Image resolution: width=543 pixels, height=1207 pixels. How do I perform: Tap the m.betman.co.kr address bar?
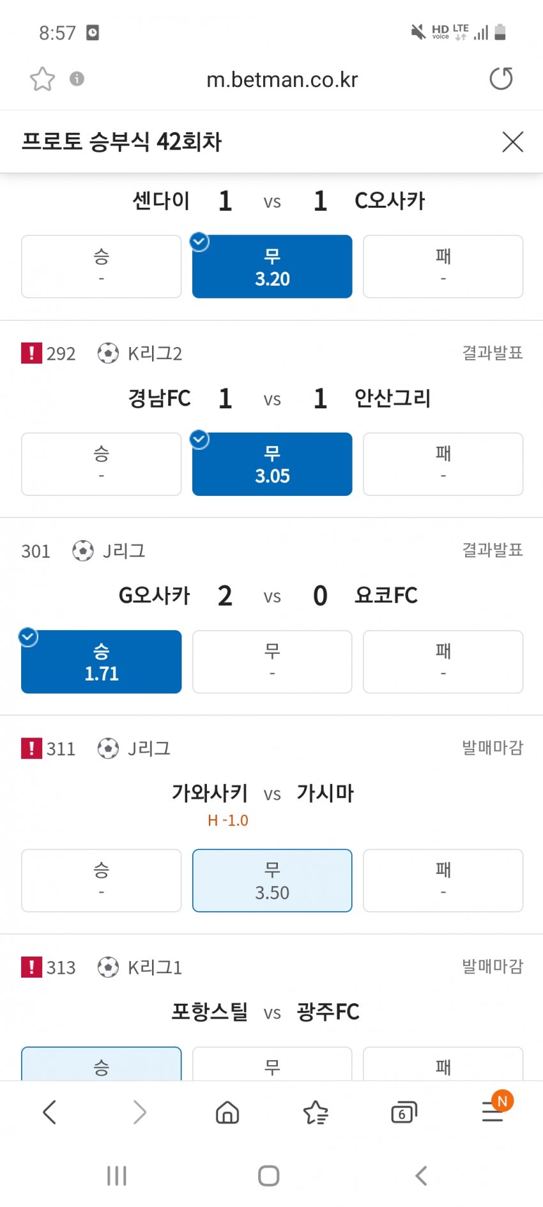(282, 80)
